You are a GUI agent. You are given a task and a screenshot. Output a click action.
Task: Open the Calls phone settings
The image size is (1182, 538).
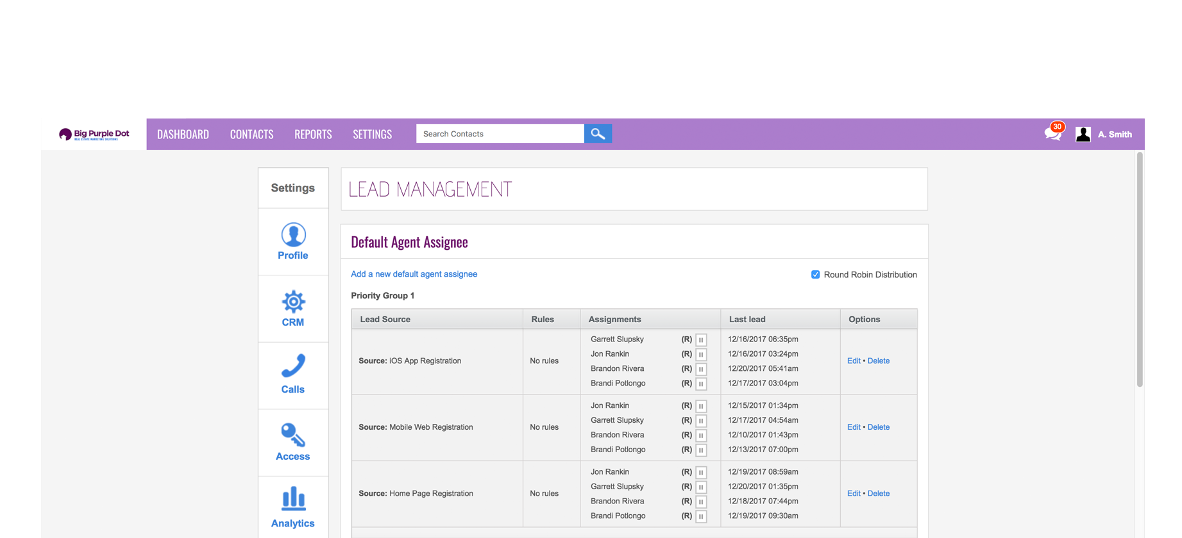(x=293, y=367)
